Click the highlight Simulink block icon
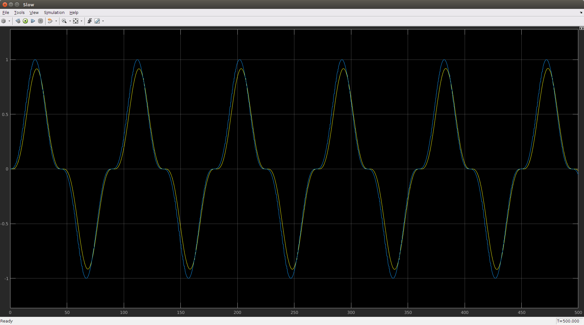Screen dimensions: 584x325 click(x=50, y=21)
